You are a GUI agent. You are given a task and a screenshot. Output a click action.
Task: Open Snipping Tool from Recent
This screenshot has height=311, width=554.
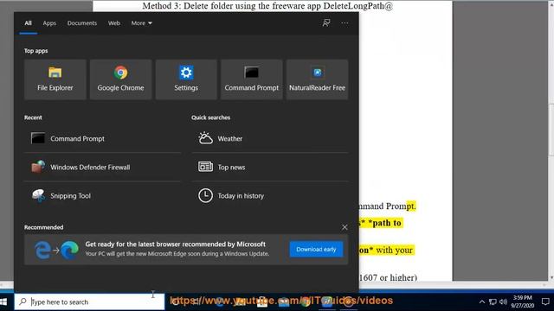pos(102,196)
